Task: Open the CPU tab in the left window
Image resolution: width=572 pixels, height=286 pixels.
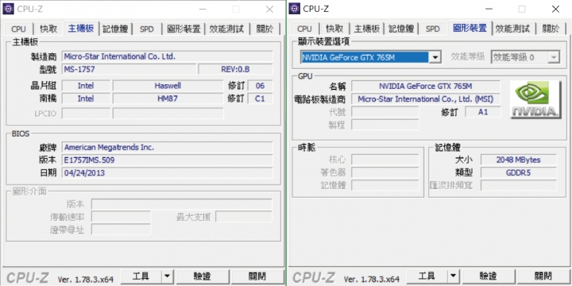Action: pyautogui.click(x=18, y=29)
